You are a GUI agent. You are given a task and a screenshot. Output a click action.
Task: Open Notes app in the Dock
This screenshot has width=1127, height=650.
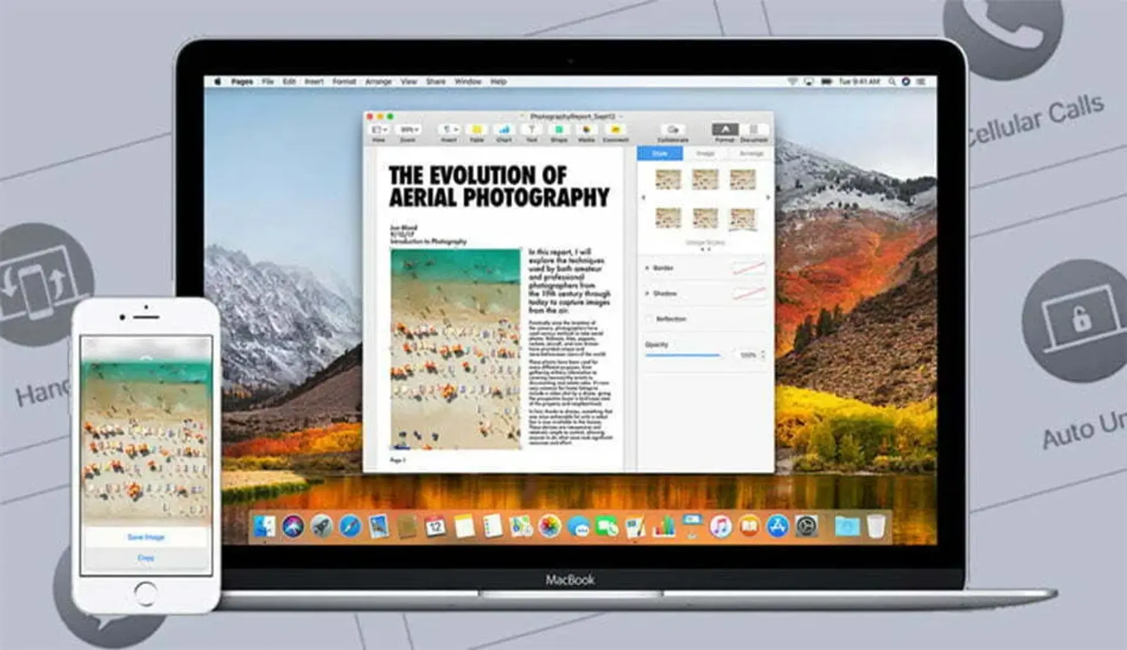pyautogui.click(x=464, y=526)
